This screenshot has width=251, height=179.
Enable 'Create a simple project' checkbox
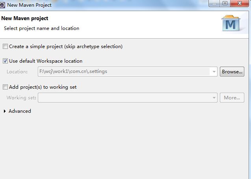(x=5, y=47)
